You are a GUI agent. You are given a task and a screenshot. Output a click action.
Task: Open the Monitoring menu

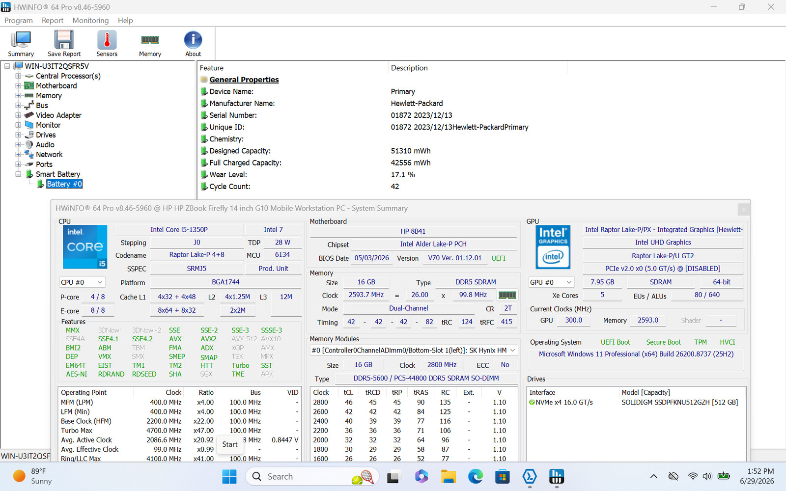[90, 20]
